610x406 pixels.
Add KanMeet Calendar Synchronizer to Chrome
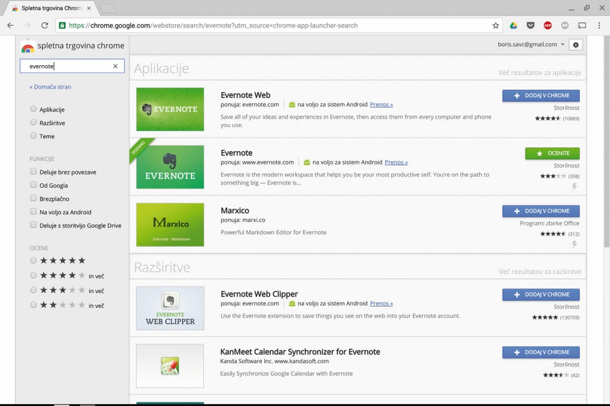[x=541, y=352]
